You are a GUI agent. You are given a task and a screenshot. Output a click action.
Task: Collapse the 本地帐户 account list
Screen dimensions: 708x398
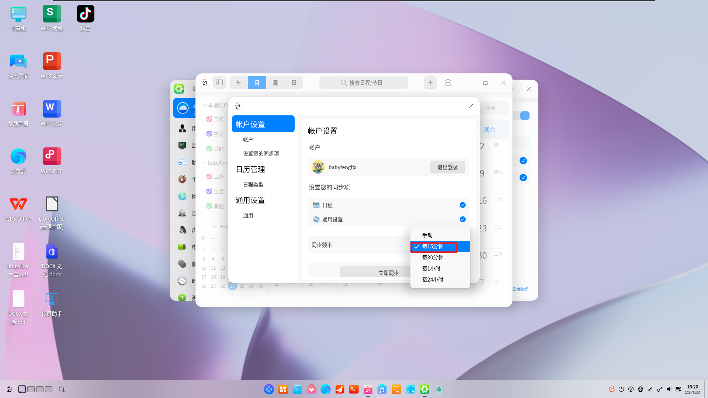click(x=205, y=105)
